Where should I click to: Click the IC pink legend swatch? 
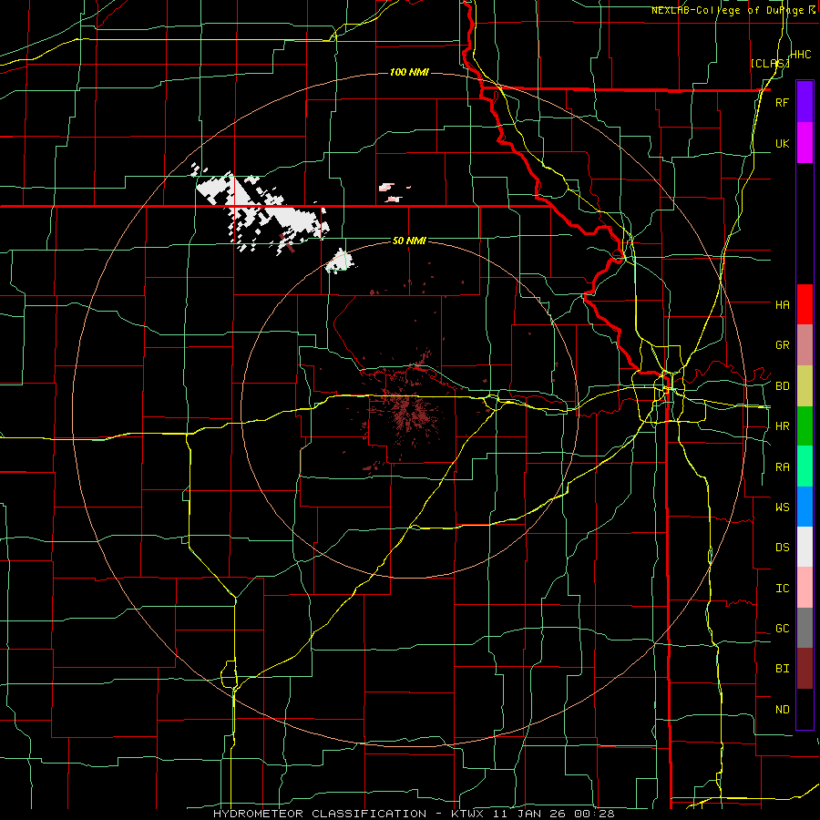pos(805,588)
